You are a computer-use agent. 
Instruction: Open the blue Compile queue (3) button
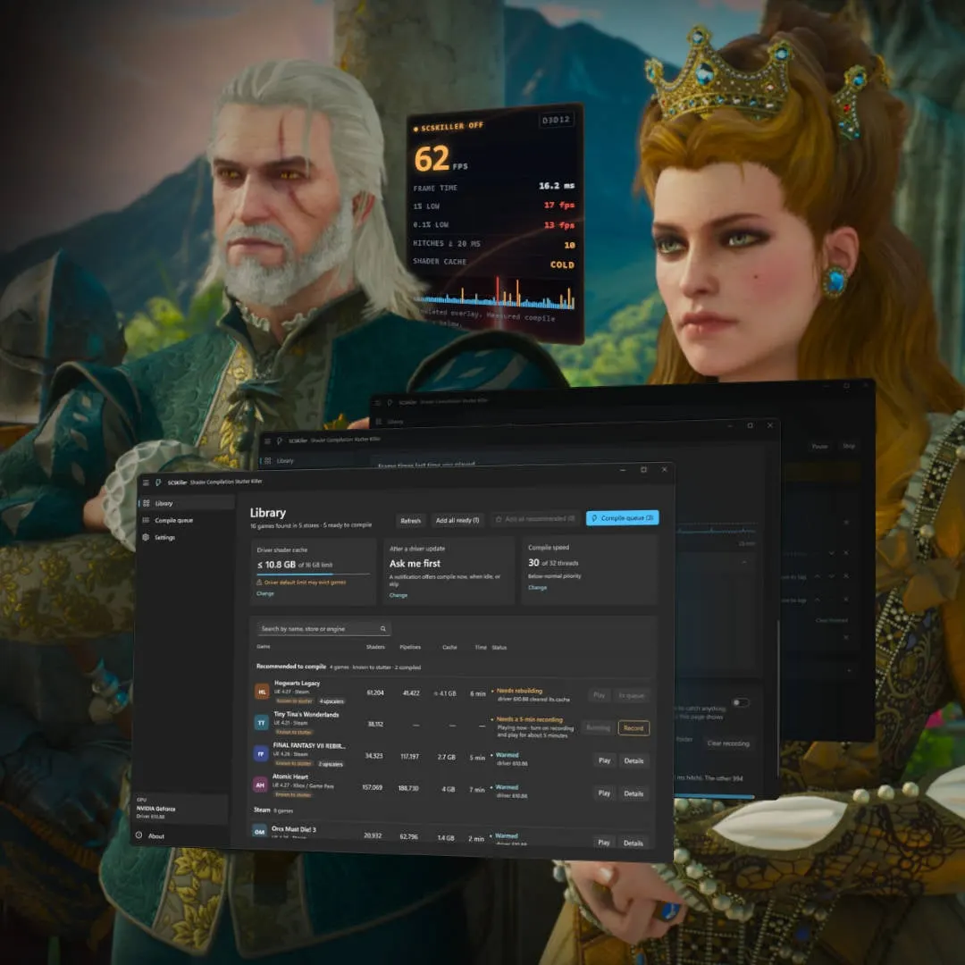click(622, 517)
